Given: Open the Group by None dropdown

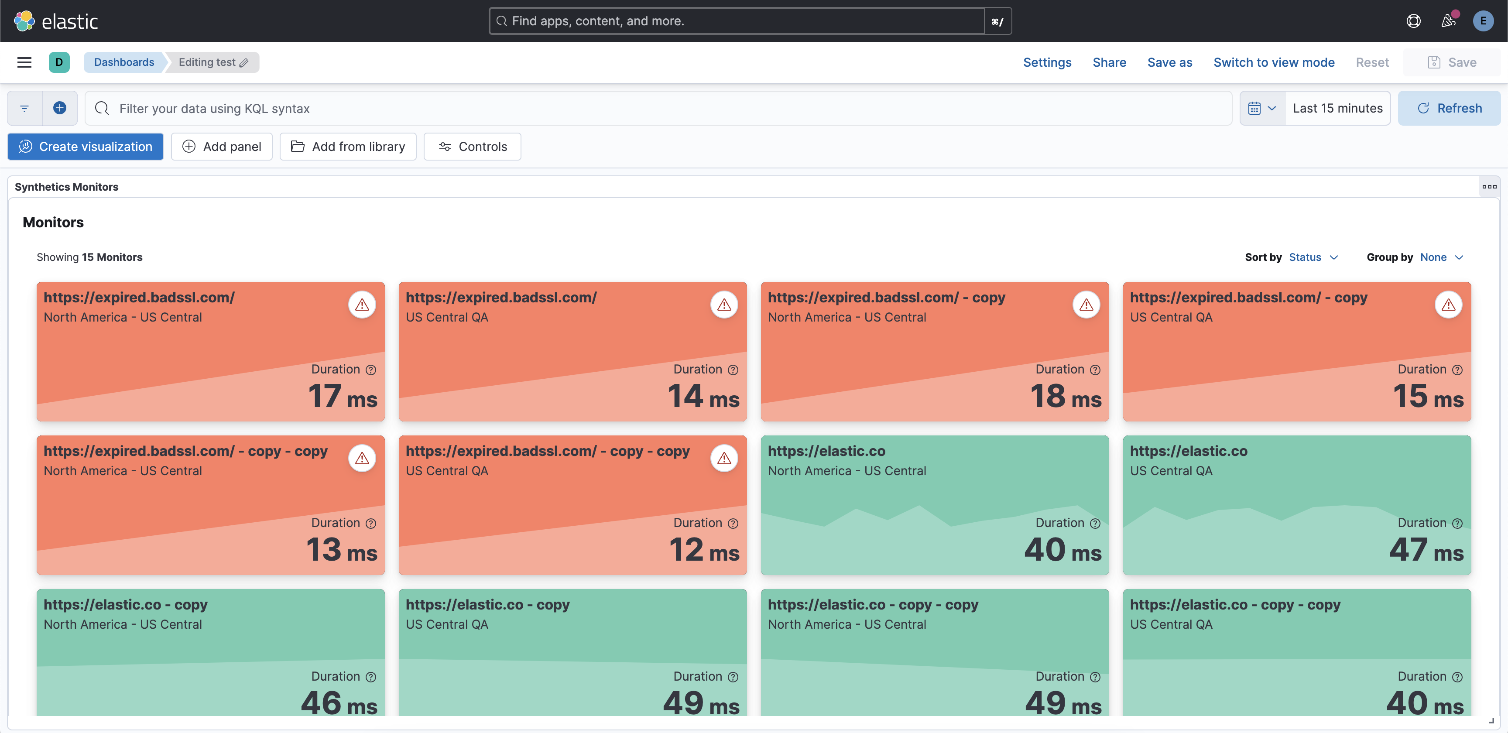Looking at the screenshot, I should [1441, 257].
